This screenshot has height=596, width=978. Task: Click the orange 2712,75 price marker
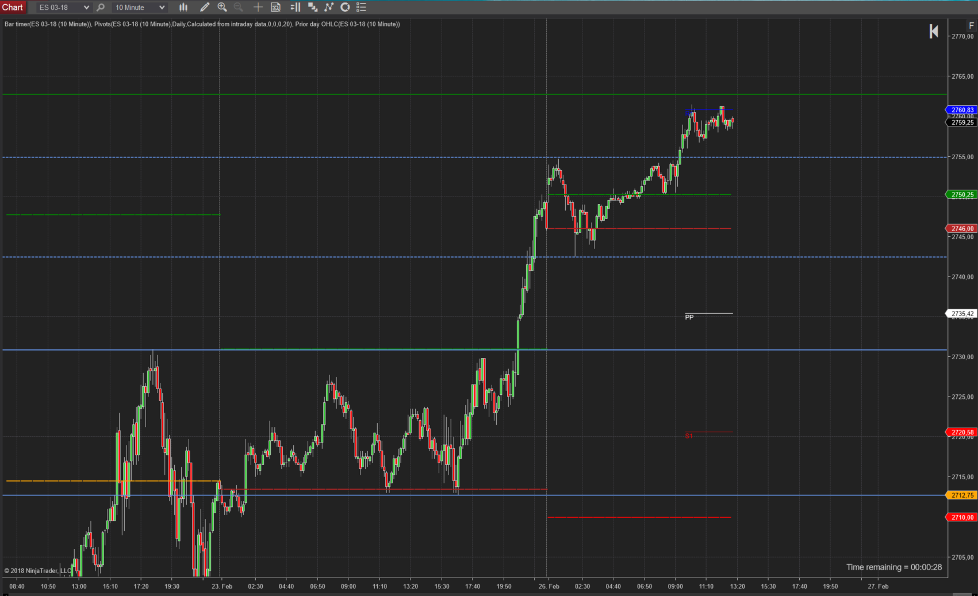coord(961,495)
